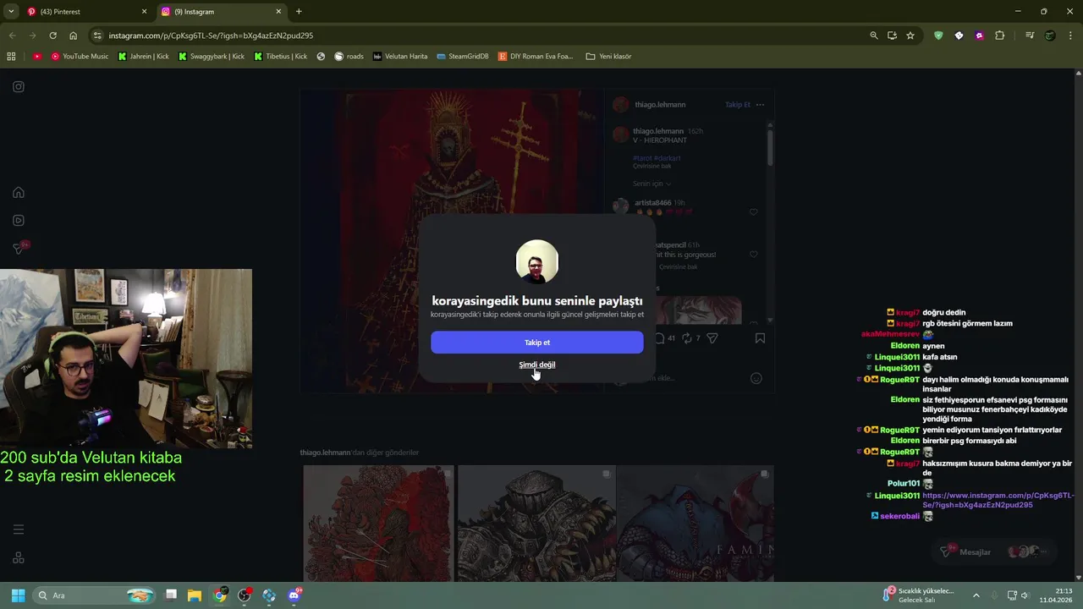Click the bookmark save-post icon

[760, 338]
